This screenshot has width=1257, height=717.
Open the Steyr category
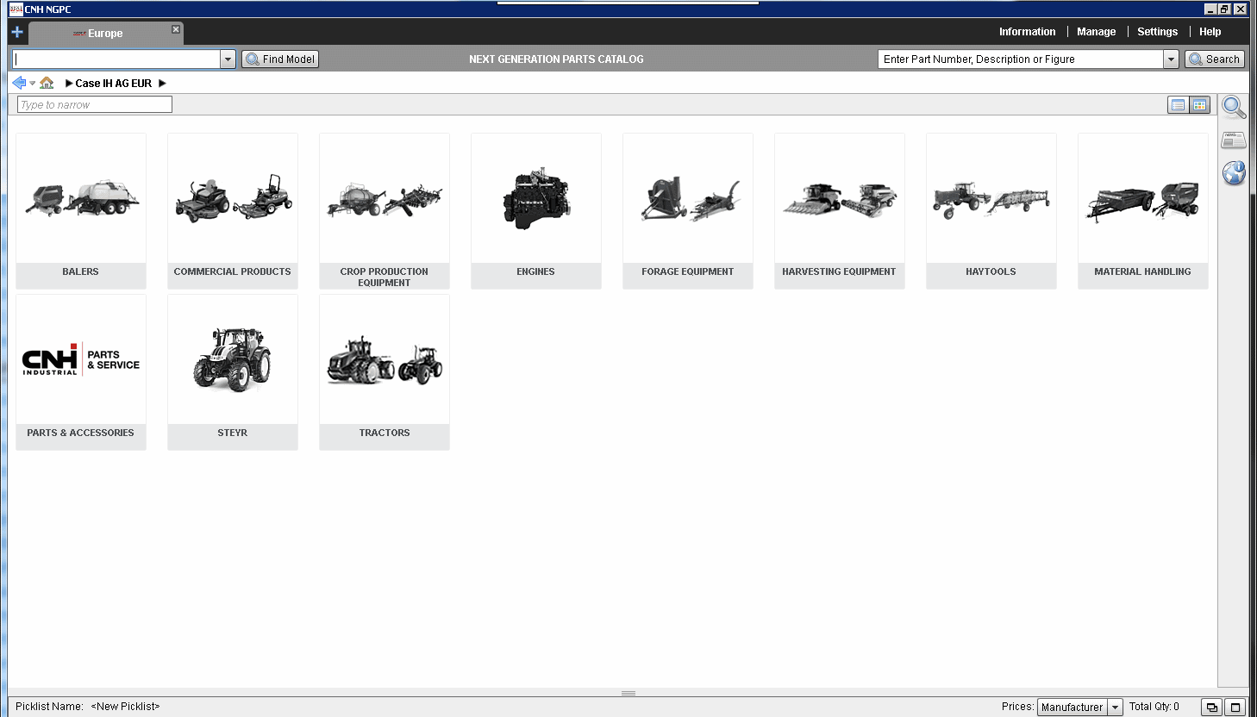point(233,372)
